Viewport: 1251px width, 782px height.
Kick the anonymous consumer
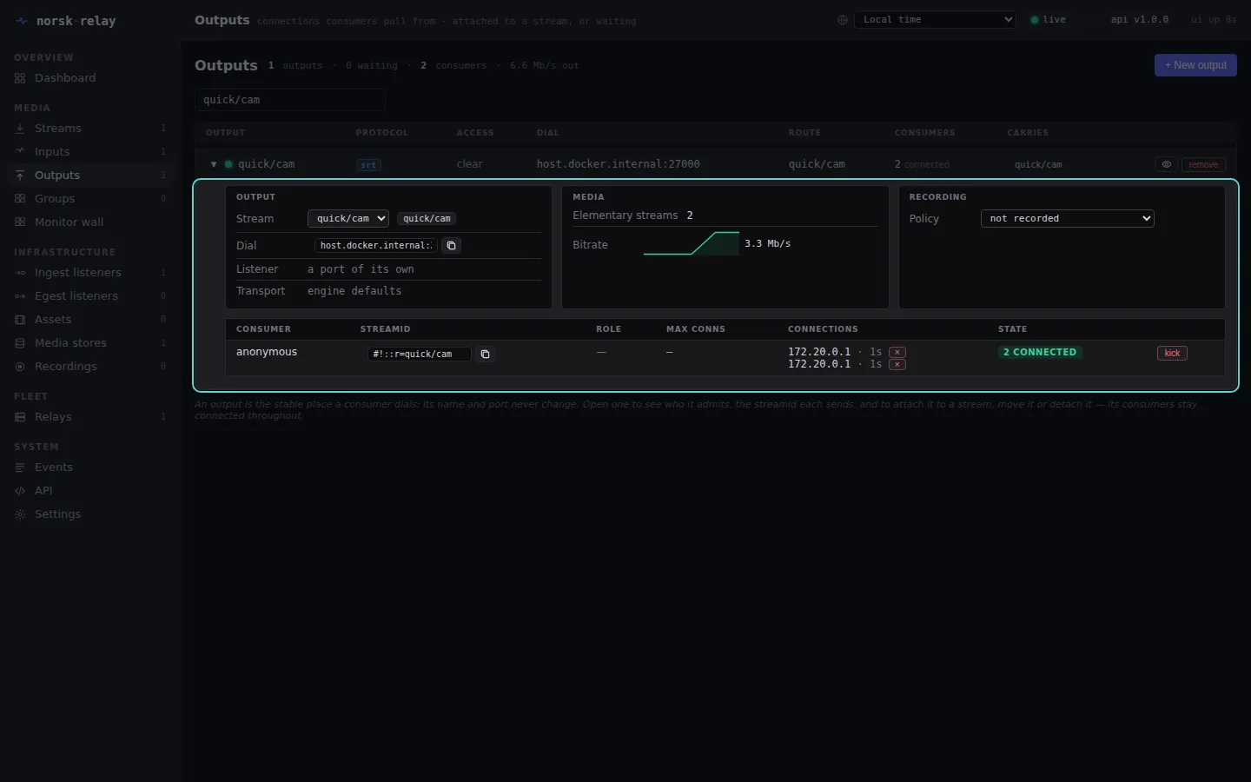[x=1172, y=353]
